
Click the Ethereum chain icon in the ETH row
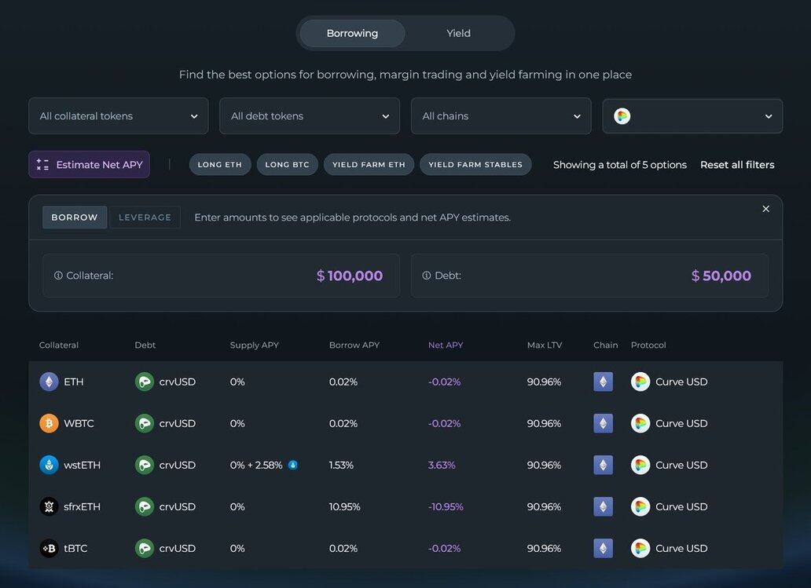[603, 382]
